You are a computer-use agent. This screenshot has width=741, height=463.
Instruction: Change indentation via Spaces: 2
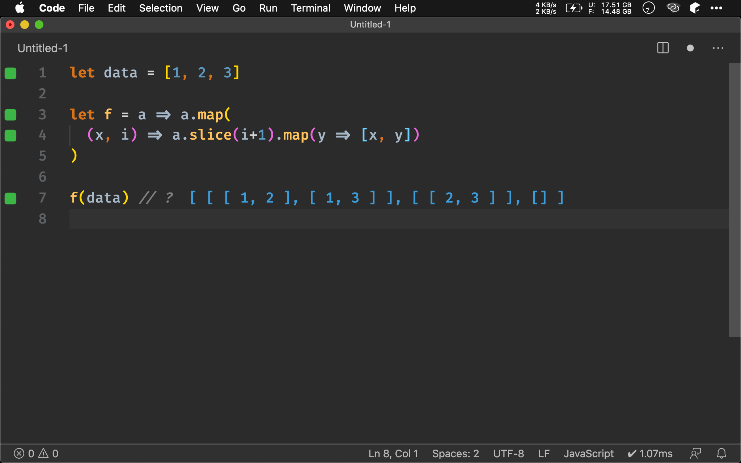(455, 453)
